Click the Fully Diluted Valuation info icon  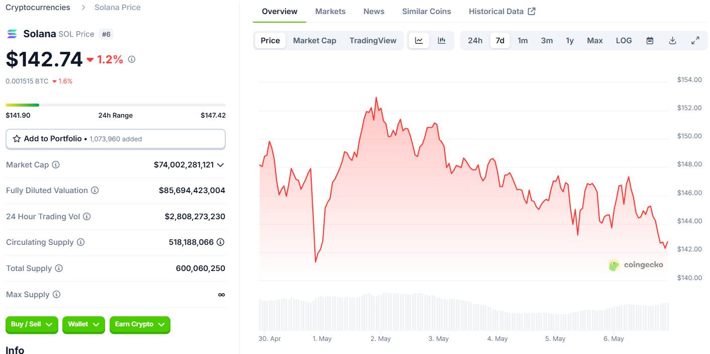click(x=95, y=191)
